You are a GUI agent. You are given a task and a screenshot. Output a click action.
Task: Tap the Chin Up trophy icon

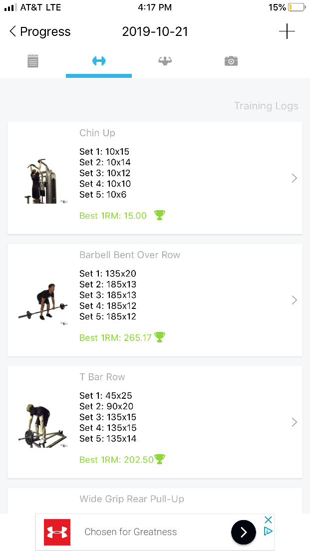pos(159,215)
